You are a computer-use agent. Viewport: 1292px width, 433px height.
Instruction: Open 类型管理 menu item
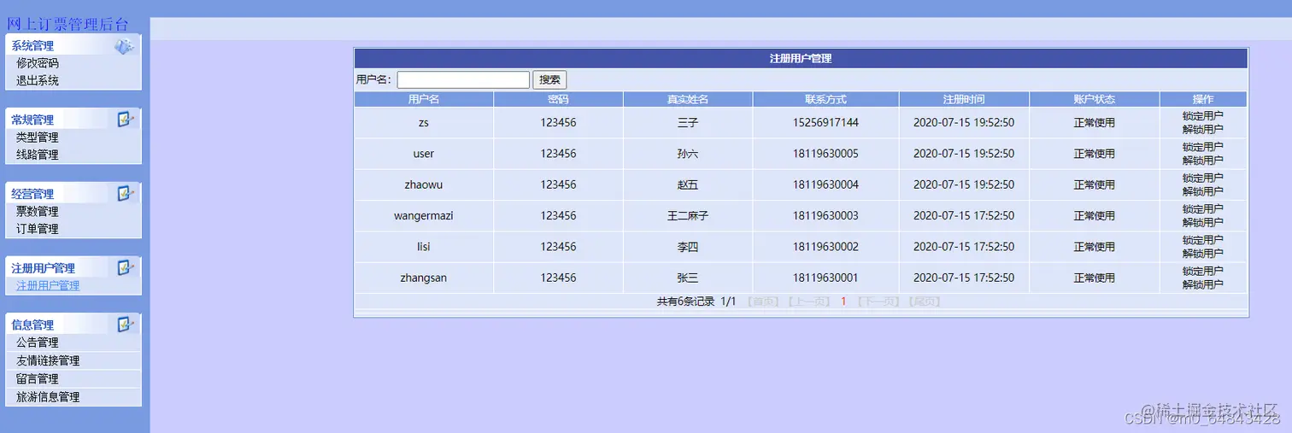point(38,138)
